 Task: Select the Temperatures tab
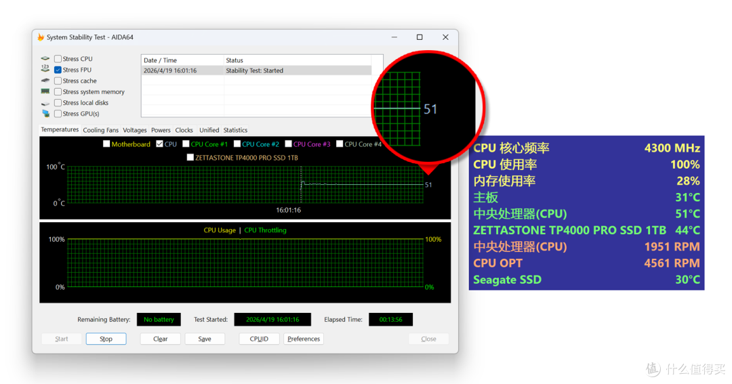coord(59,130)
